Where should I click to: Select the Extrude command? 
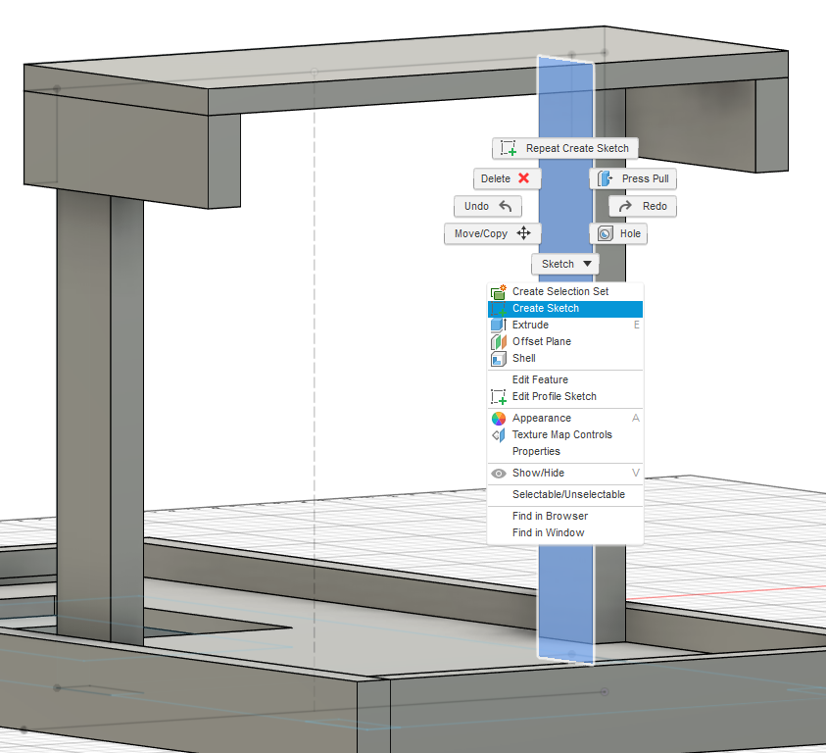coord(532,325)
